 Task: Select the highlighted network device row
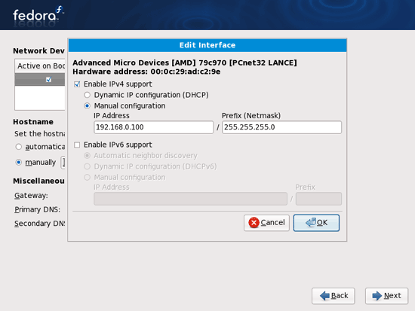[x=40, y=79]
